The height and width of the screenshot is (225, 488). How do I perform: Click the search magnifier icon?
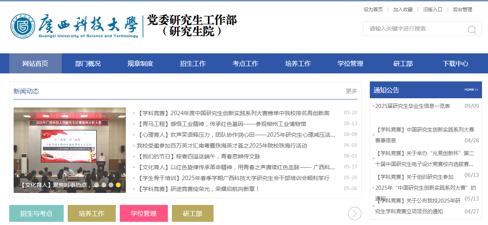click(472, 30)
